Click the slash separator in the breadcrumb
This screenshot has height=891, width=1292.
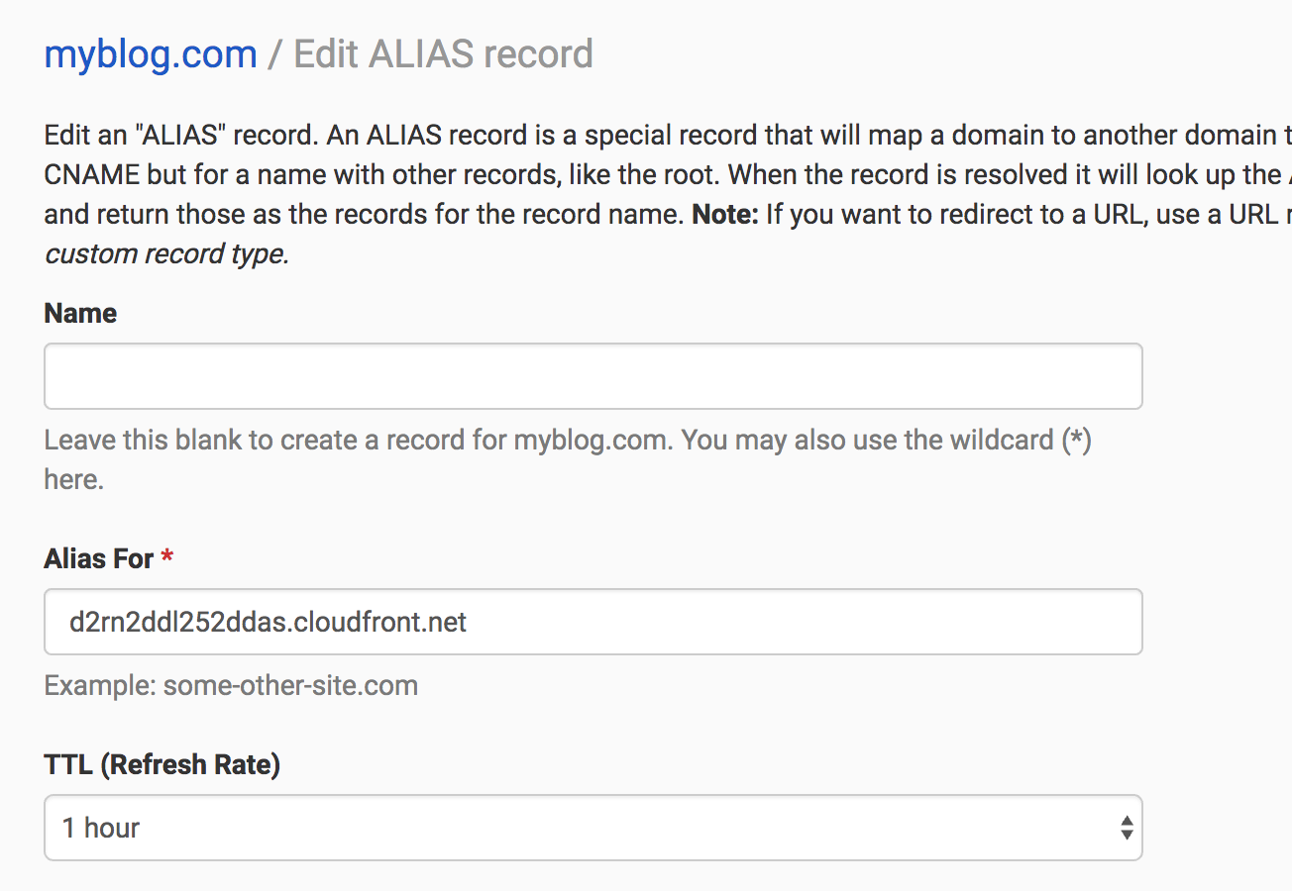(x=275, y=53)
